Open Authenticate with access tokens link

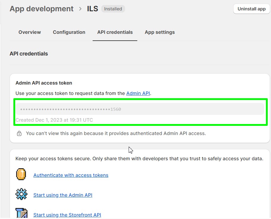[x=71, y=175]
